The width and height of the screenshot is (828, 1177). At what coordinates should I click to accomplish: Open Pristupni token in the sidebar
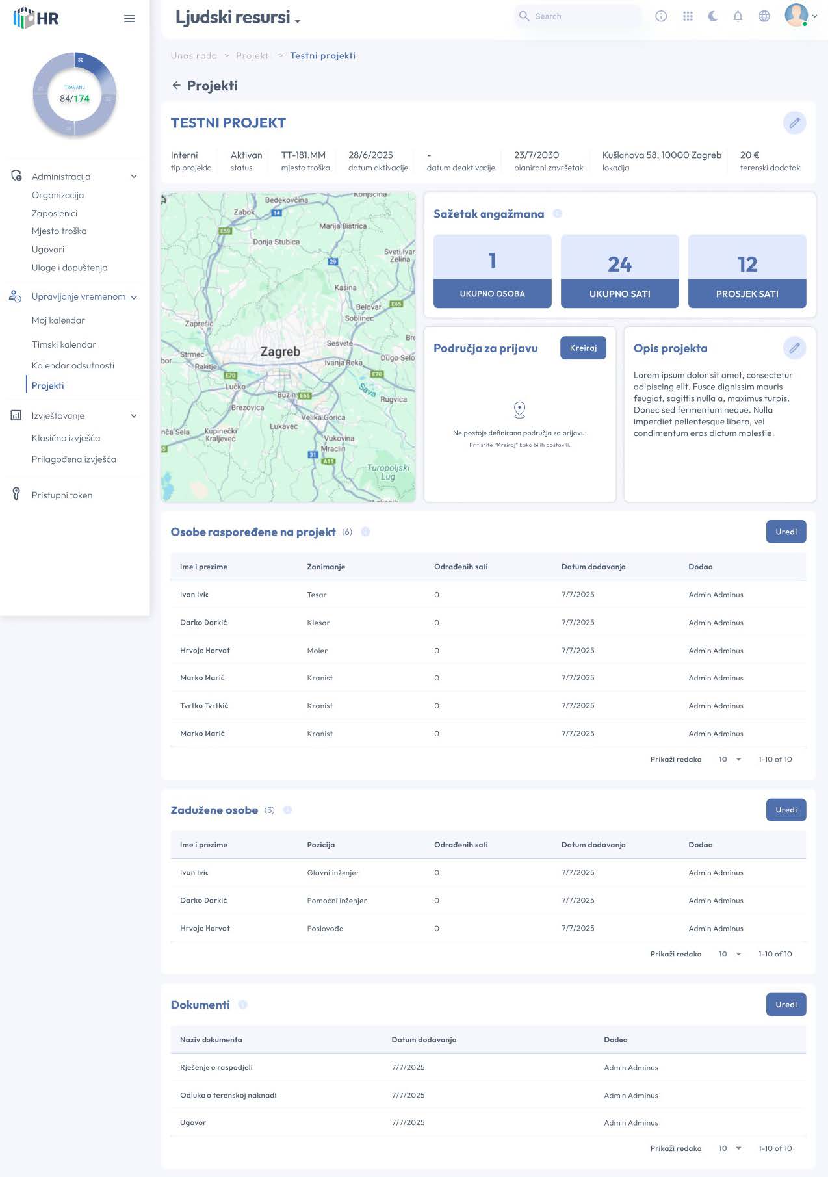[x=62, y=495]
